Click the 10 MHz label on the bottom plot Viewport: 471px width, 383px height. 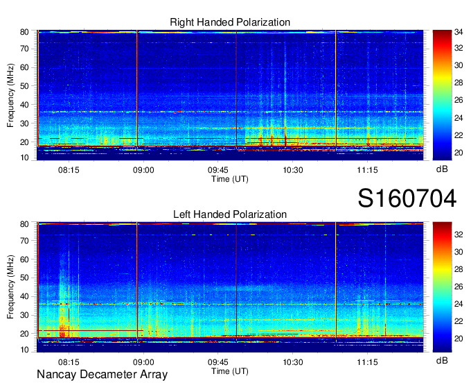(24, 350)
